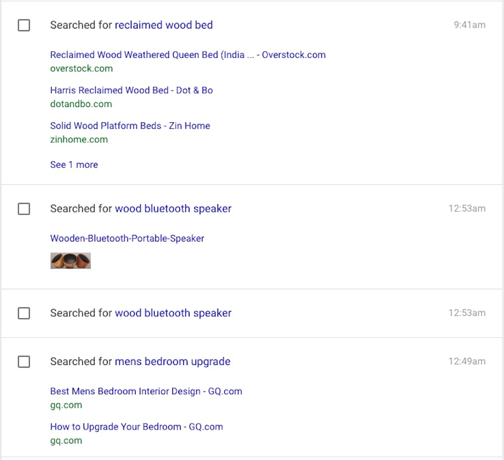Open 'wood bluetooth speaker' query above the thumbnail
Viewport: 504px width, 460px height.
coord(173,209)
